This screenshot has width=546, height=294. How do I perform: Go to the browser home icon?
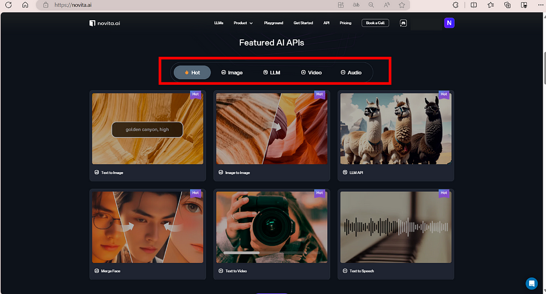tap(25, 5)
